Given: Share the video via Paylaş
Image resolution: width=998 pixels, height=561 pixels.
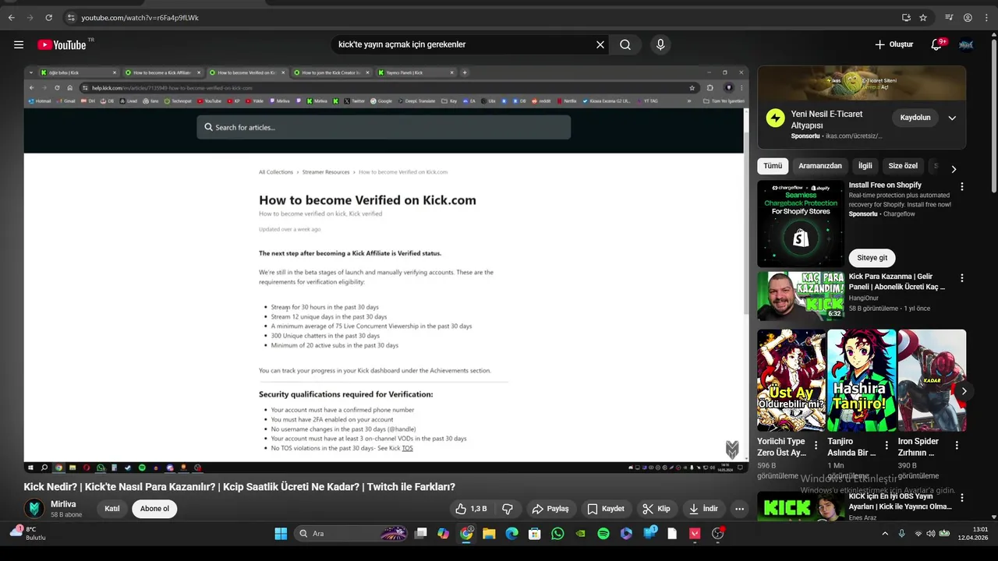Looking at the screenshot, I should (550, 509).
